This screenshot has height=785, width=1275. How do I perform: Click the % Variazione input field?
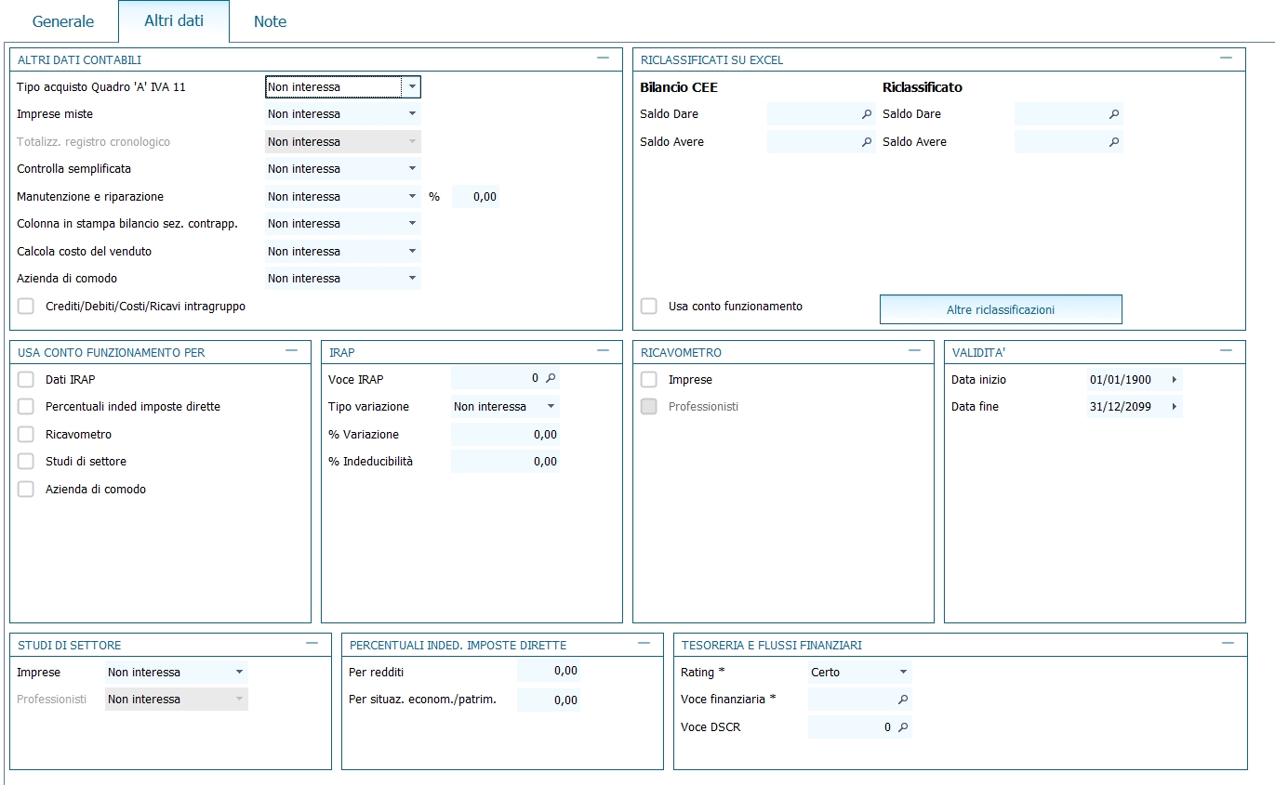[505, 435]
